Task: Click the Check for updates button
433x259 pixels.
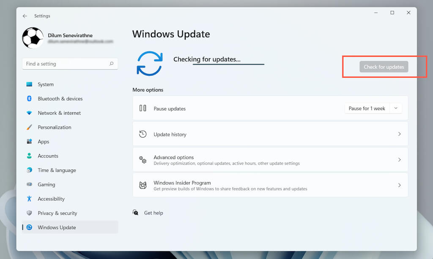Action: coord(384,67)
